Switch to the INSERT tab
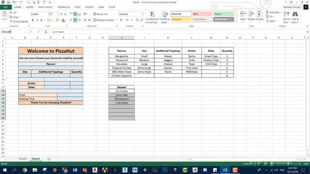 (x=30, y=7)
